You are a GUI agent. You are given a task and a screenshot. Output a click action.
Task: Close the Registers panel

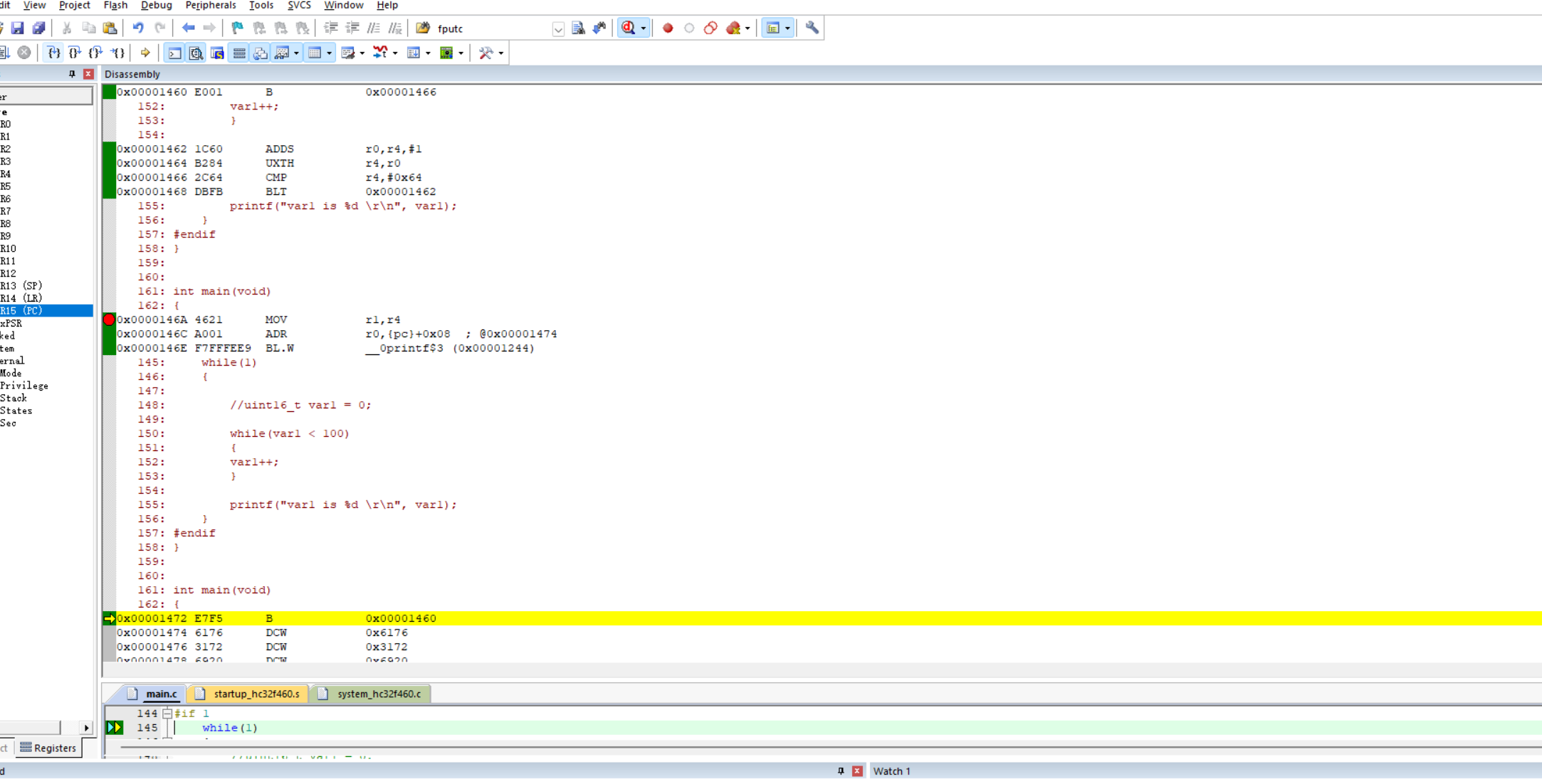click(88, 74)
